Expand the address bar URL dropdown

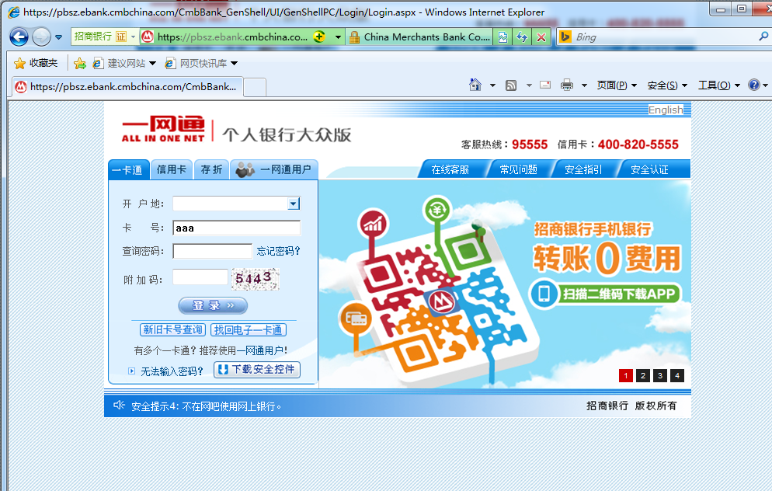(x=339, y=37)
